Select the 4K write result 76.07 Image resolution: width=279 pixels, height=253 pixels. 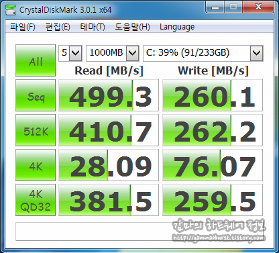coord(213,165)
